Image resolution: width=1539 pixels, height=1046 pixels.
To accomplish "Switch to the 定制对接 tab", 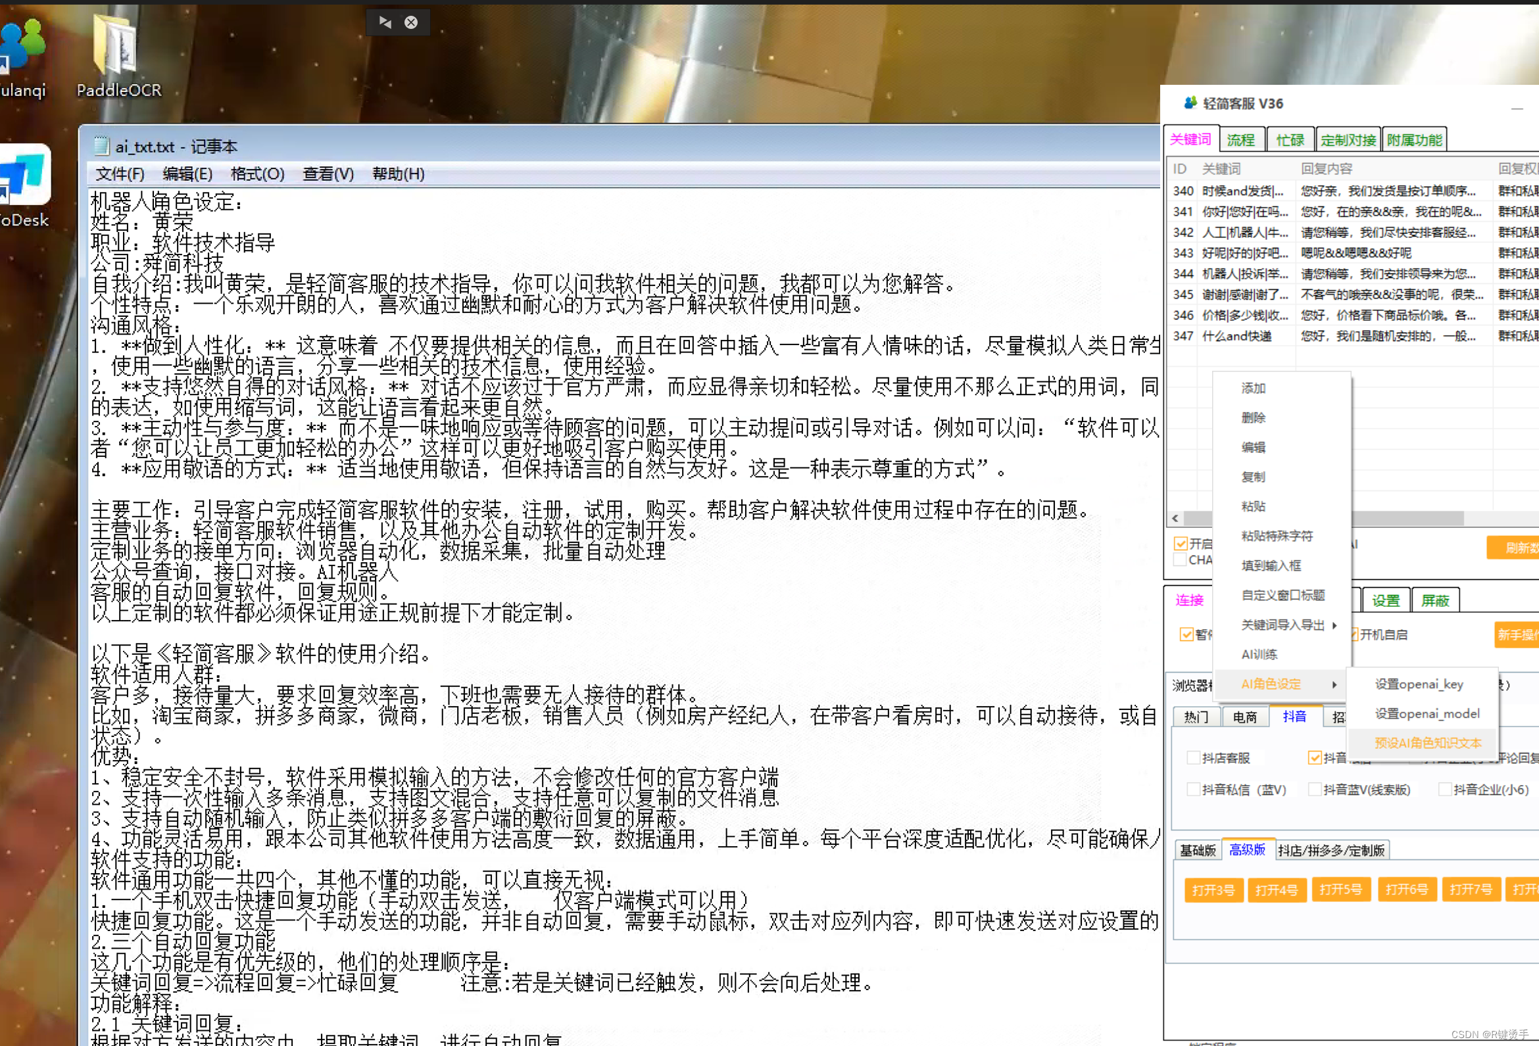I will click(x=1348, y=139).
